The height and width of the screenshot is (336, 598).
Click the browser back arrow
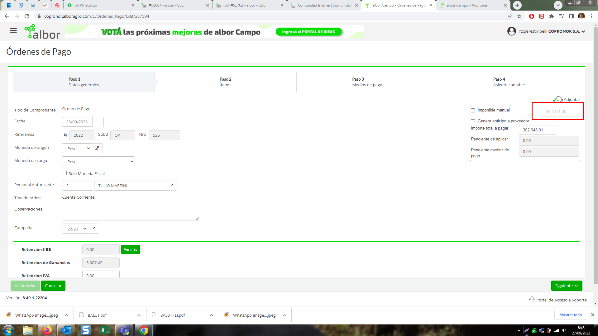[7, 16]
